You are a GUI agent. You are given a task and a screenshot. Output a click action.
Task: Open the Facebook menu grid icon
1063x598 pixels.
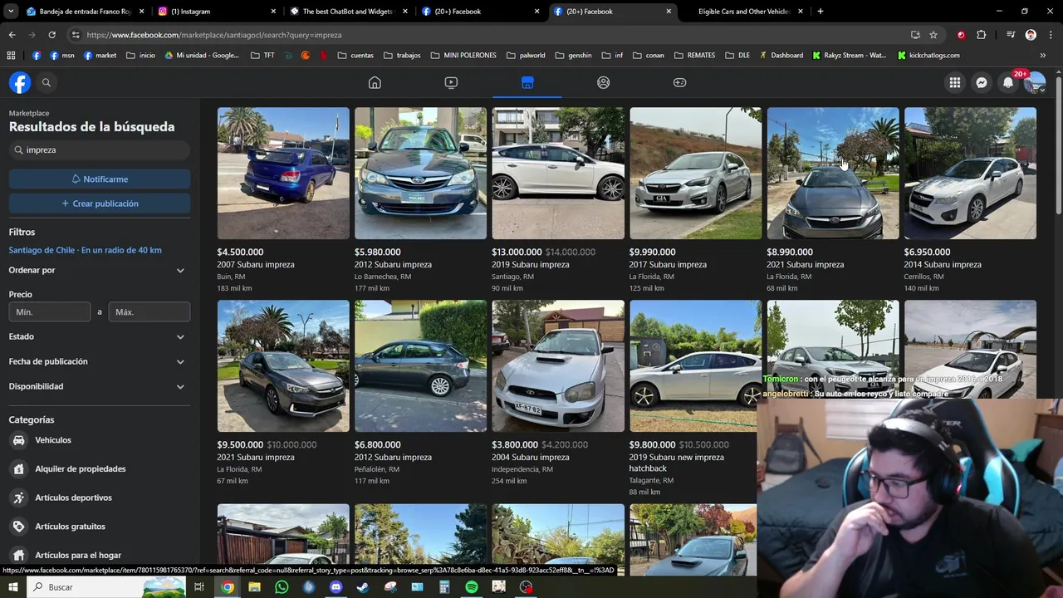click(x=955, y=82)
